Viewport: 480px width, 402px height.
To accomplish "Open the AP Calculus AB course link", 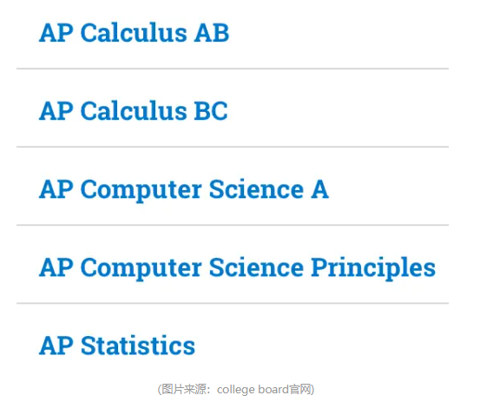I will pyautogui.click(x=134, y=32).
